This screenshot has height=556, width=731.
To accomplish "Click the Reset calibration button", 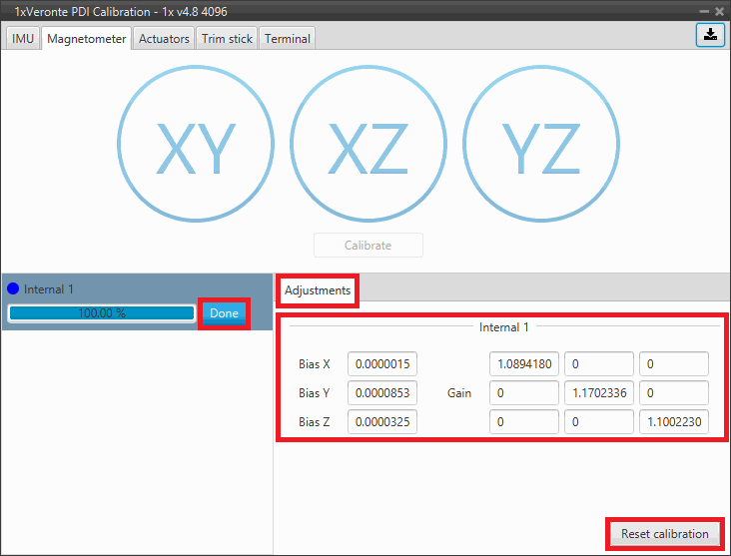I will click(664, 533).
